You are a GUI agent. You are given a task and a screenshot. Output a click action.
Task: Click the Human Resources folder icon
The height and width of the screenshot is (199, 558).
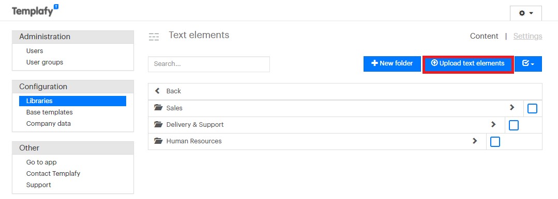point(158,141)
